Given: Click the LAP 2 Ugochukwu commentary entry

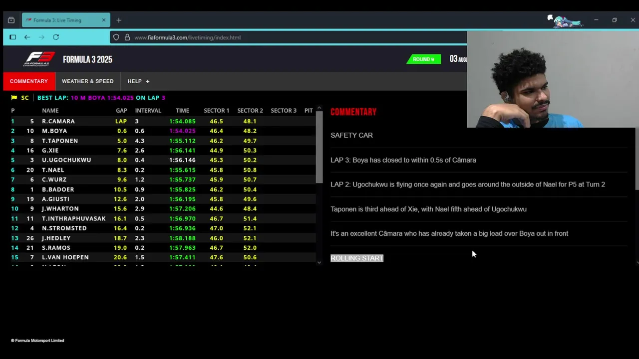Looking at the screenshot, I should click(x=468, y=184).
